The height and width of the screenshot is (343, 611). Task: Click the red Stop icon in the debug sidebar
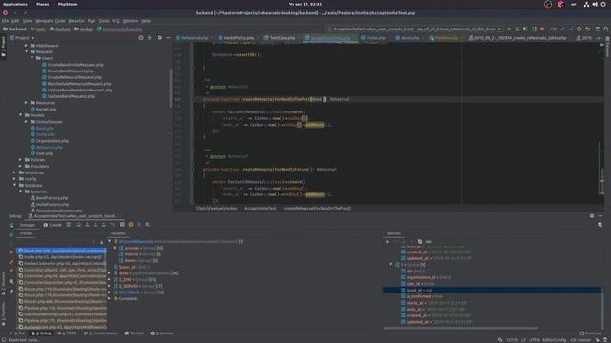(11, 252)
